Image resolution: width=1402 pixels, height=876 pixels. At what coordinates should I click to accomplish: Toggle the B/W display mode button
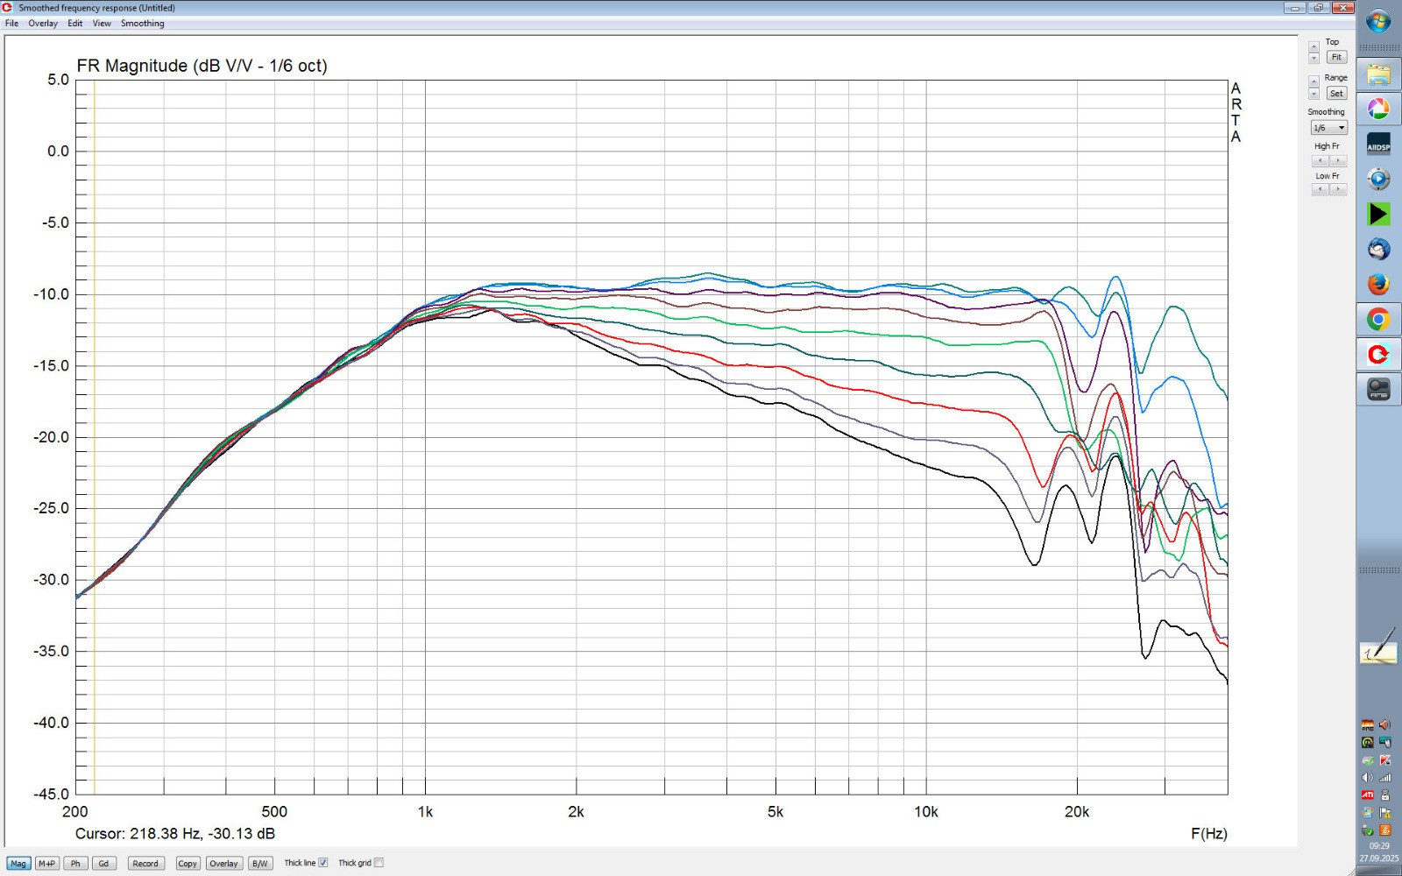(259, 864)
